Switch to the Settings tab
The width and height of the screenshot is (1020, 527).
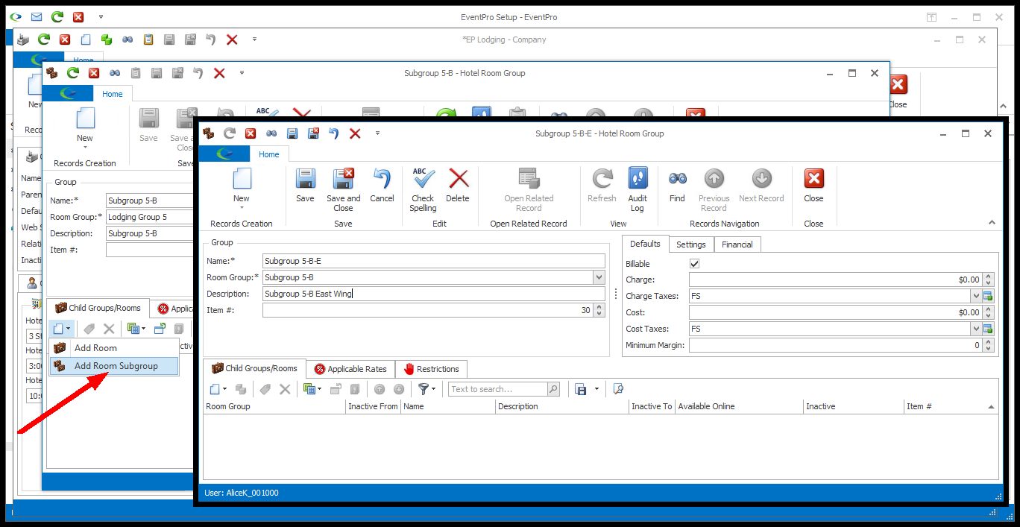click(691, 244)
